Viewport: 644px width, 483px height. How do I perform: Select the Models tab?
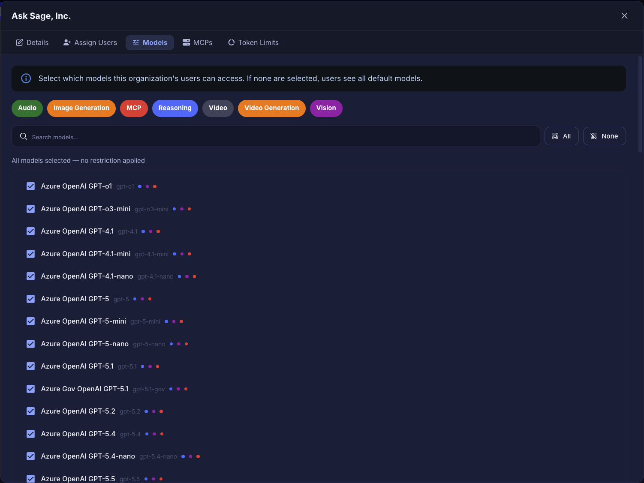[150, 42]
